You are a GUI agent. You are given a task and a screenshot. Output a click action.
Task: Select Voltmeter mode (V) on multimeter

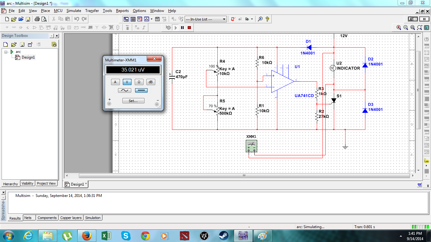pos(127,82)
